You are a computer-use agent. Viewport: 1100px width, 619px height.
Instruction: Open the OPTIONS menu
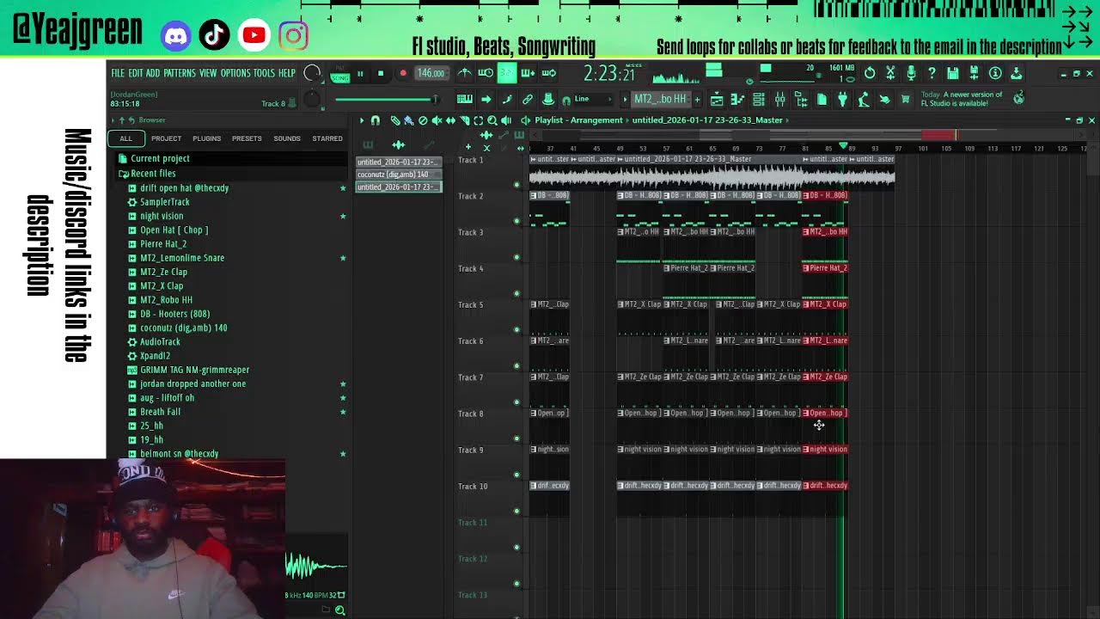[x=235, y=73]
